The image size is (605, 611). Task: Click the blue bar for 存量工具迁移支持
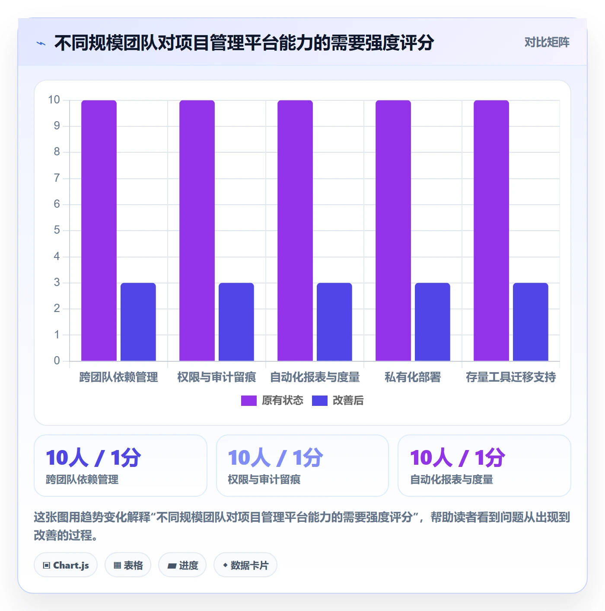pos(531,322)
